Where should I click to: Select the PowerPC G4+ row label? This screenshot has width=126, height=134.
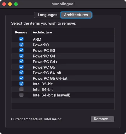click(45, 62)
